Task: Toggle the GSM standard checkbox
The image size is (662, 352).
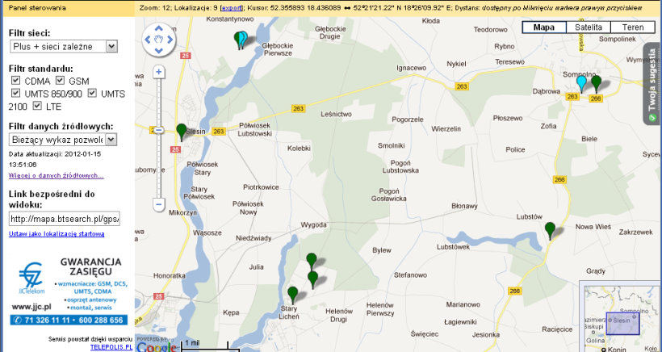Action: (60, 80)
